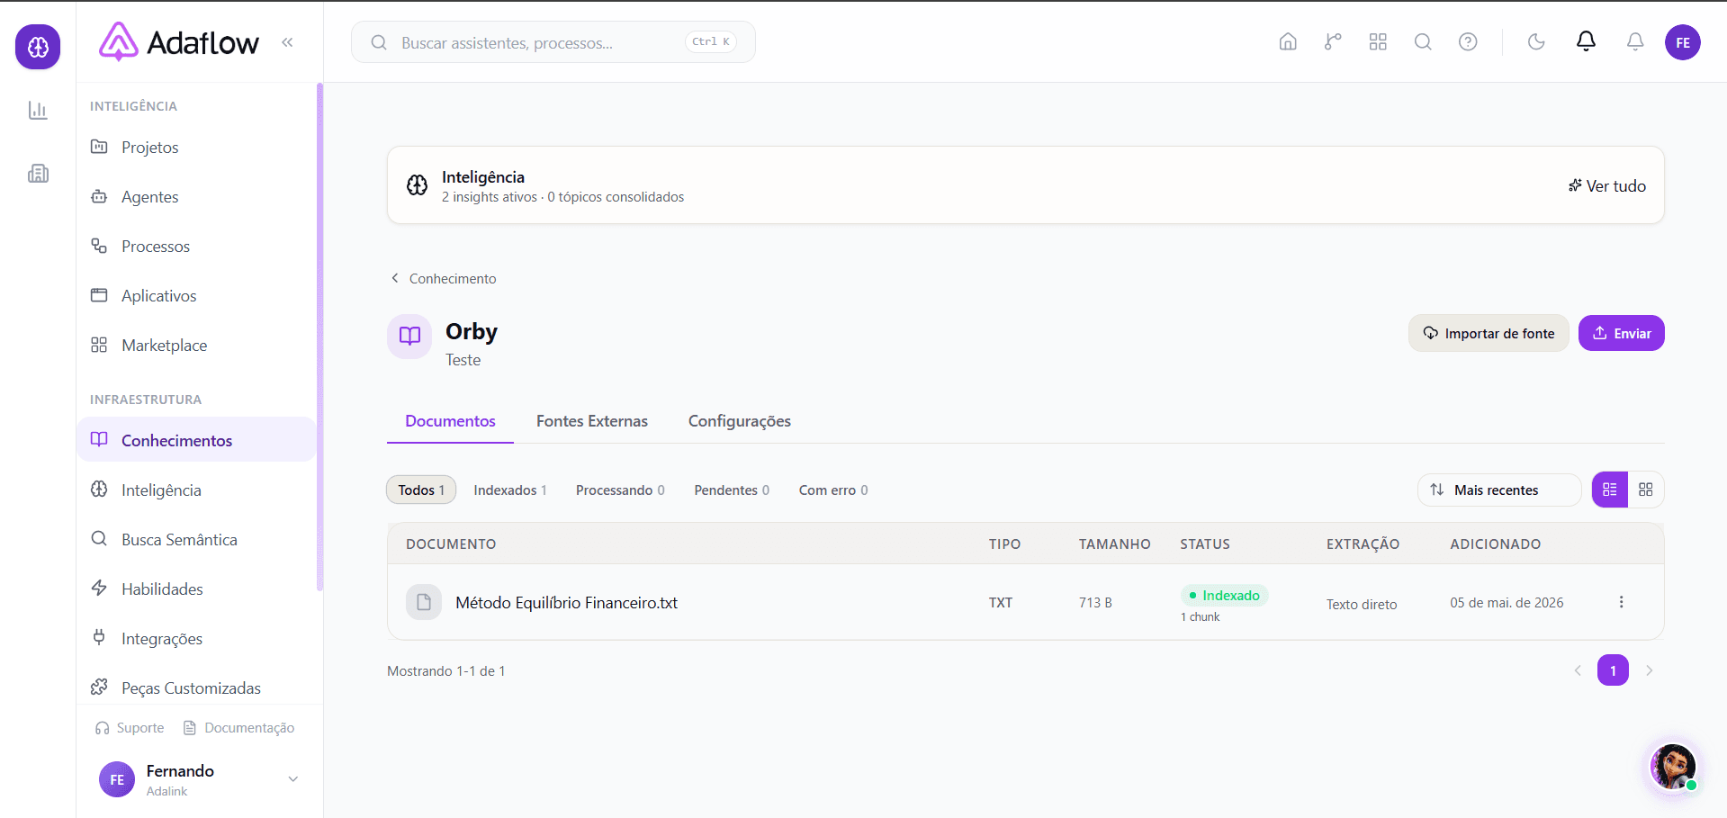Screen dimensions: 1727x818
Task: Open the workflow branch icon in header
Action: (1333, 42)
